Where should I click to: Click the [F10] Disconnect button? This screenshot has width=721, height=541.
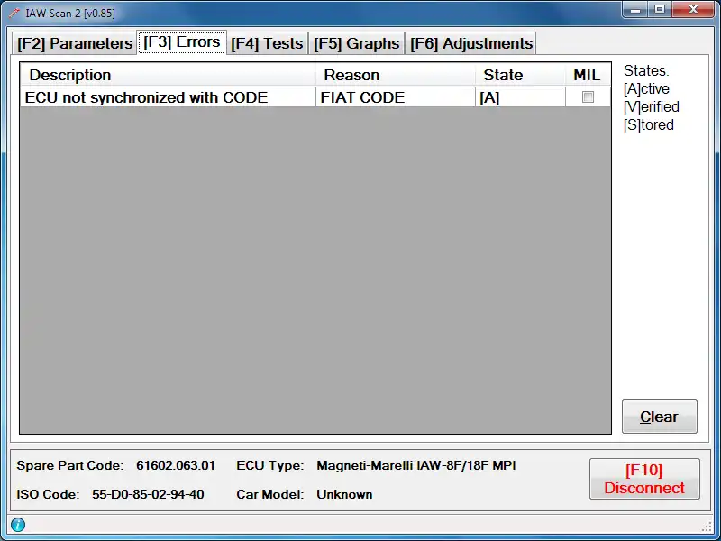click(644, 479)
